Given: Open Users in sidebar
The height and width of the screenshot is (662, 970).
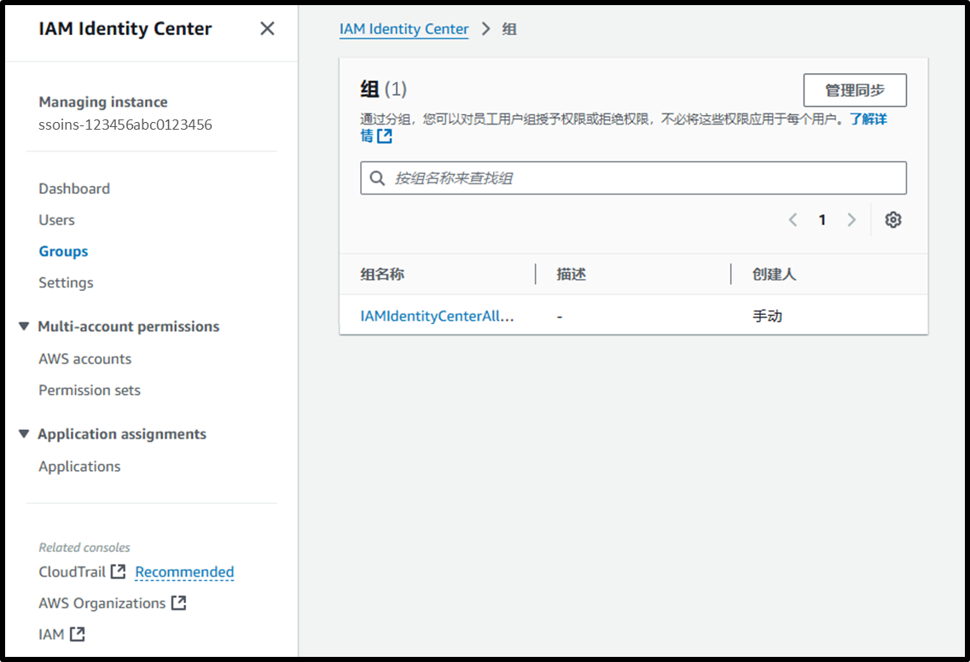Looking at the screenshot, I should click(x=56, y=220).
